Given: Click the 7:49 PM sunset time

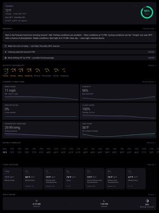Looking at the screenshot, I should pyautogui.click(x=104, y=204).
